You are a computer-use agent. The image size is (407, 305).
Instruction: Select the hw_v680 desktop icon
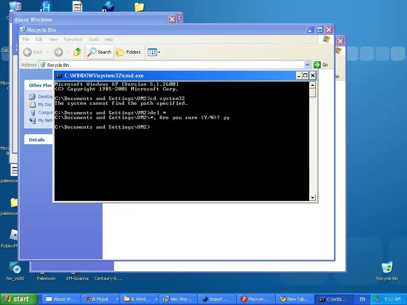click(x=15, y=271)
